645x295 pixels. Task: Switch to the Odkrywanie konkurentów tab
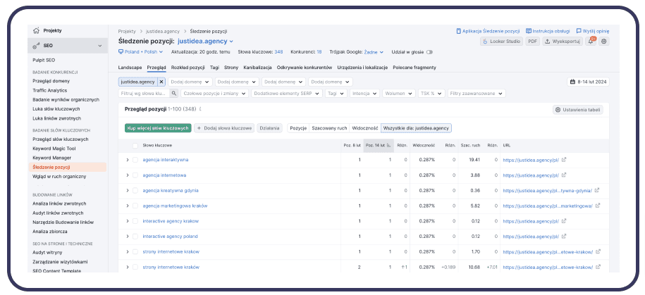click(x=305, y=68)
